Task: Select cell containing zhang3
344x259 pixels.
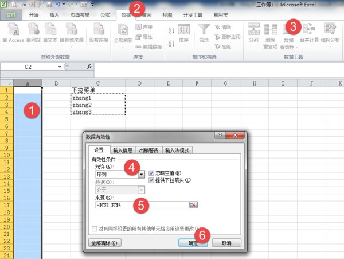Action: pos(98,112)
